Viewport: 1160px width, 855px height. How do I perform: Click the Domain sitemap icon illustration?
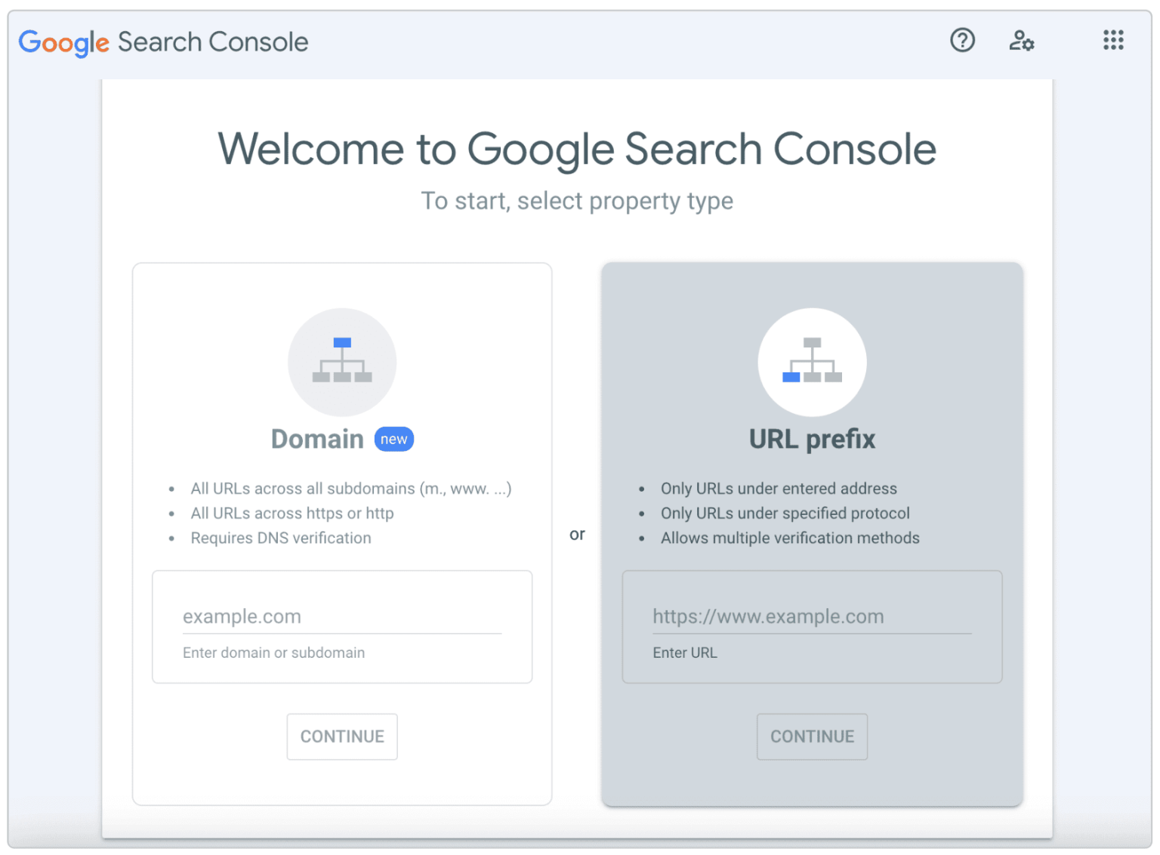341,362
